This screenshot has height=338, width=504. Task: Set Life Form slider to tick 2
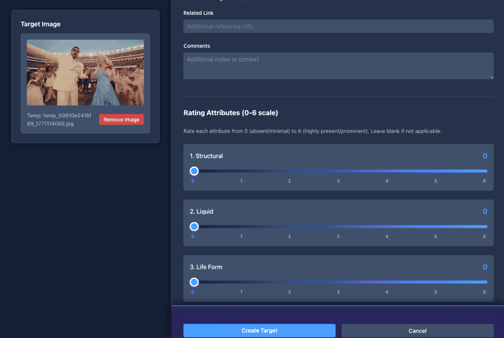pos(290,282)
